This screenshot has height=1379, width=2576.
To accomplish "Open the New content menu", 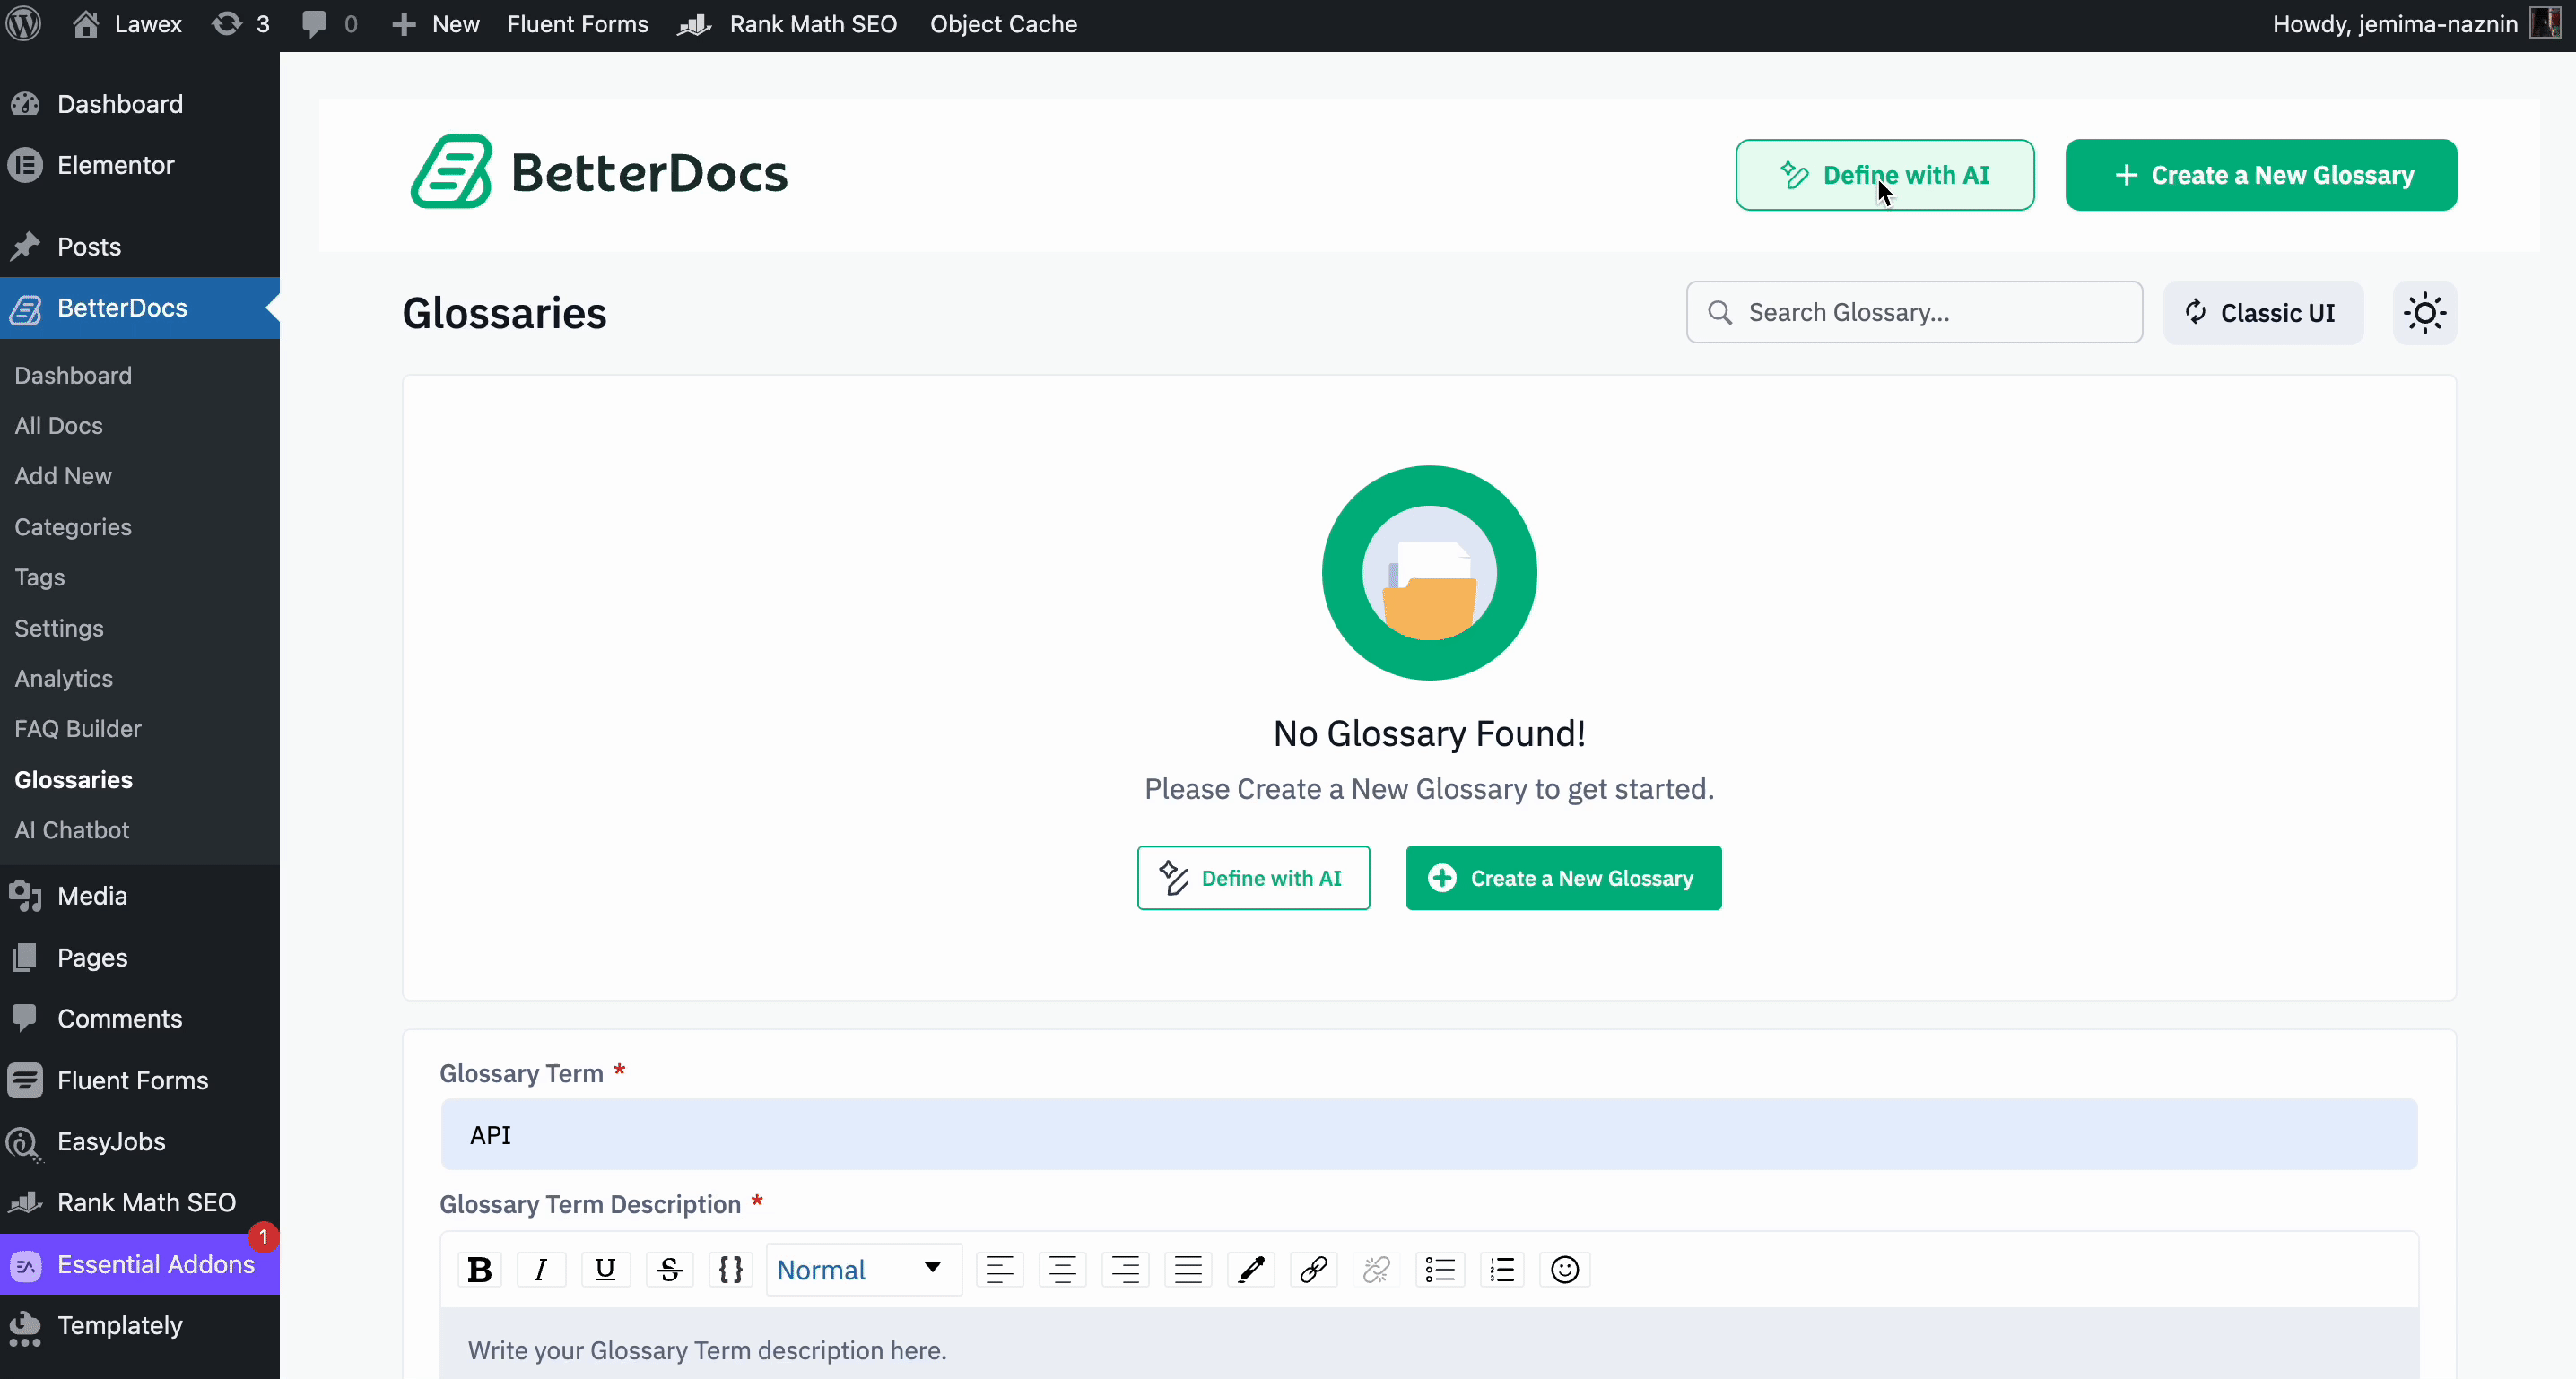I will click(x=435, y=24).
